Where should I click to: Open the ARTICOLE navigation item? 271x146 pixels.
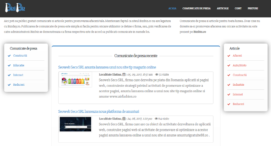(223, 8)
